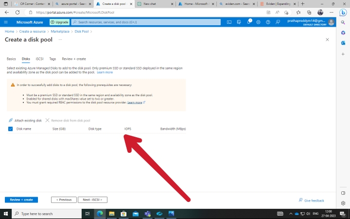Open Read aloud icon in address bar

coord(277,12)
